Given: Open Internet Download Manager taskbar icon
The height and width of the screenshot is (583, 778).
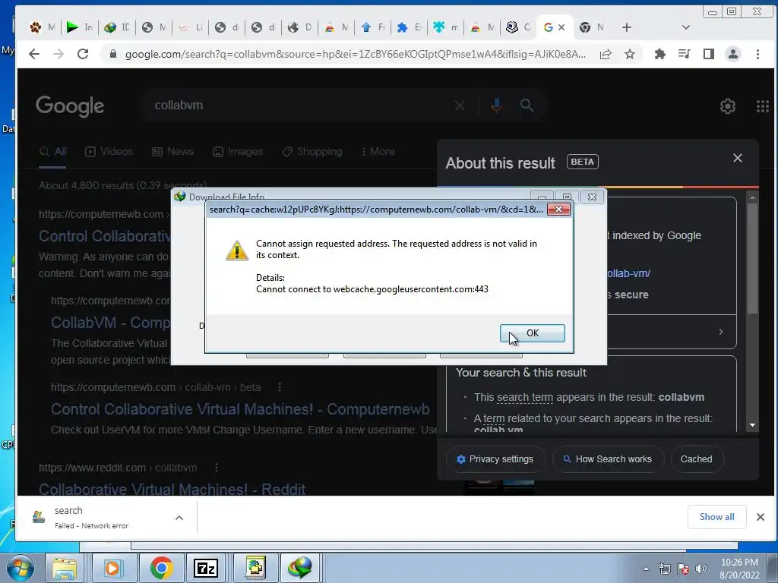Looking at the screenshot, I should tap(300, 568).
